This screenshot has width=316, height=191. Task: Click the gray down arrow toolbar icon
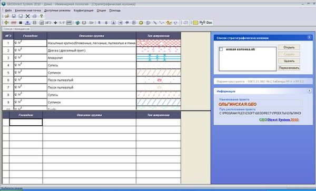(x=106, y=23)
